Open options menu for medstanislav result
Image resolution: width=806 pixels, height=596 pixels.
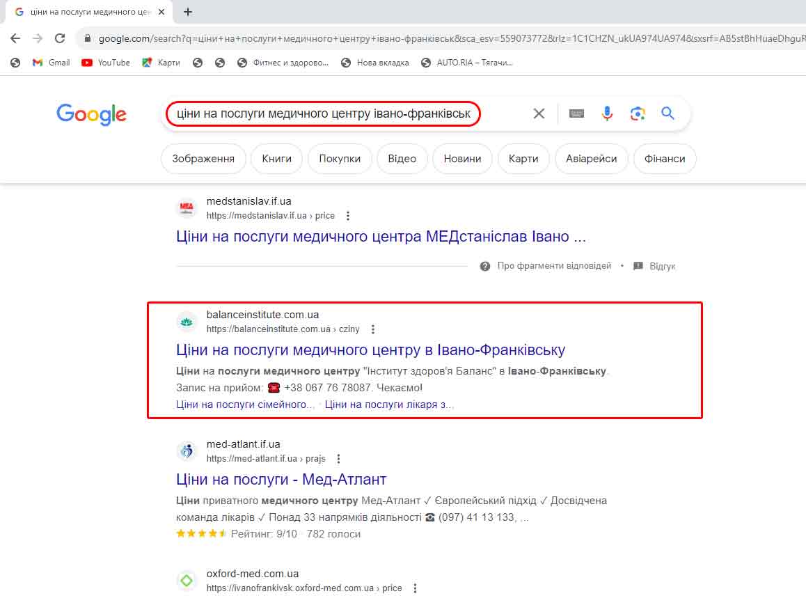(348, 216)
